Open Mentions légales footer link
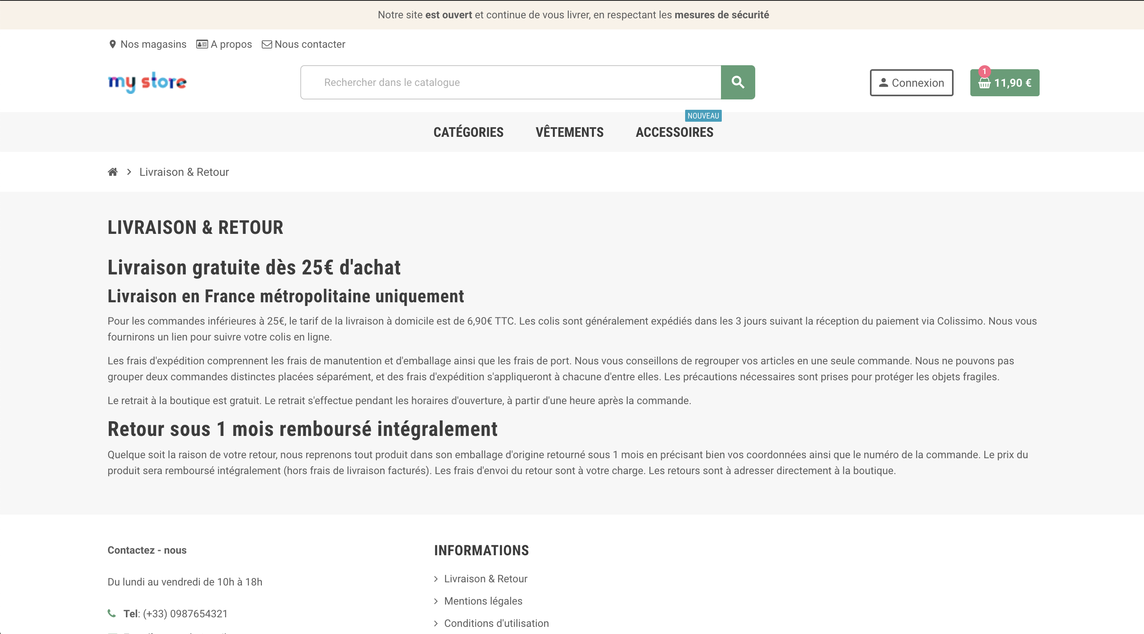 pos(483,601)
